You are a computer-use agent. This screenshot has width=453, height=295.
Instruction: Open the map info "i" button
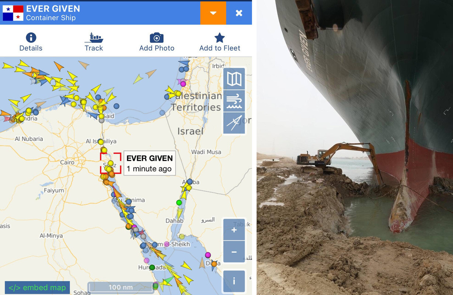click(234, 281)
